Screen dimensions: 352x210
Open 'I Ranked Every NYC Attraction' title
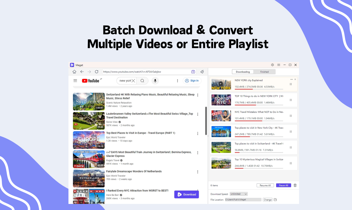point(137,191)
